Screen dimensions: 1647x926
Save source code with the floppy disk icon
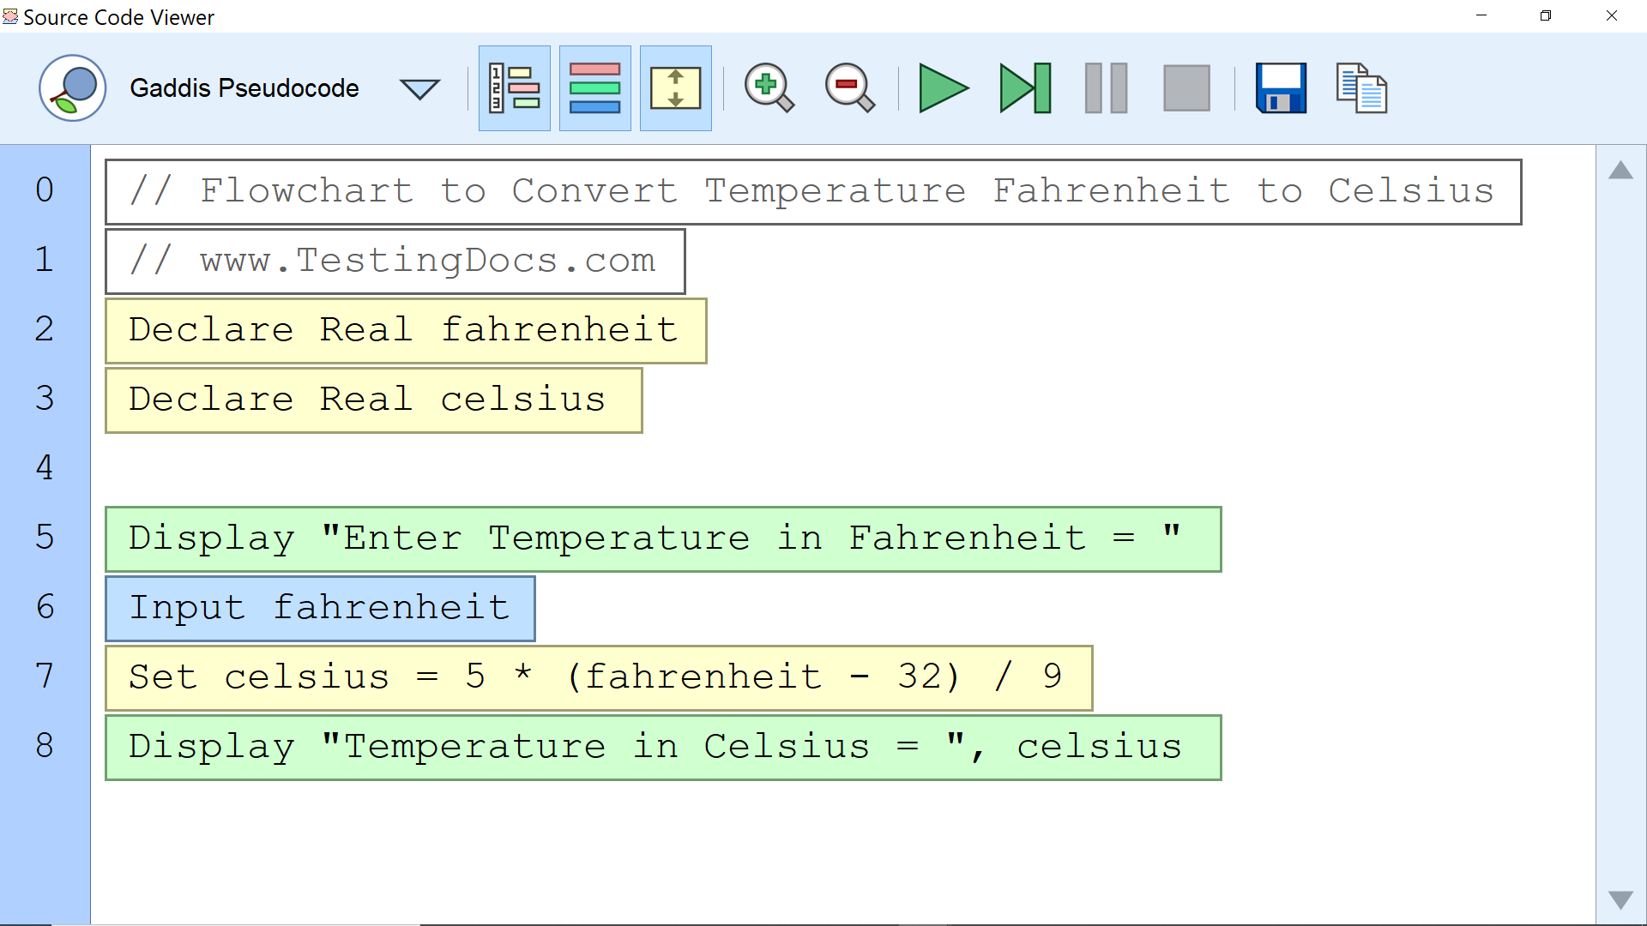click(1281, 88)
